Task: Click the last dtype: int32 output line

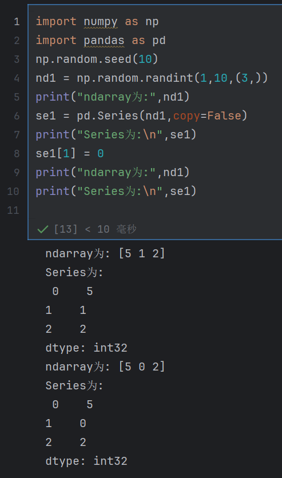Action: click(86, 461)
